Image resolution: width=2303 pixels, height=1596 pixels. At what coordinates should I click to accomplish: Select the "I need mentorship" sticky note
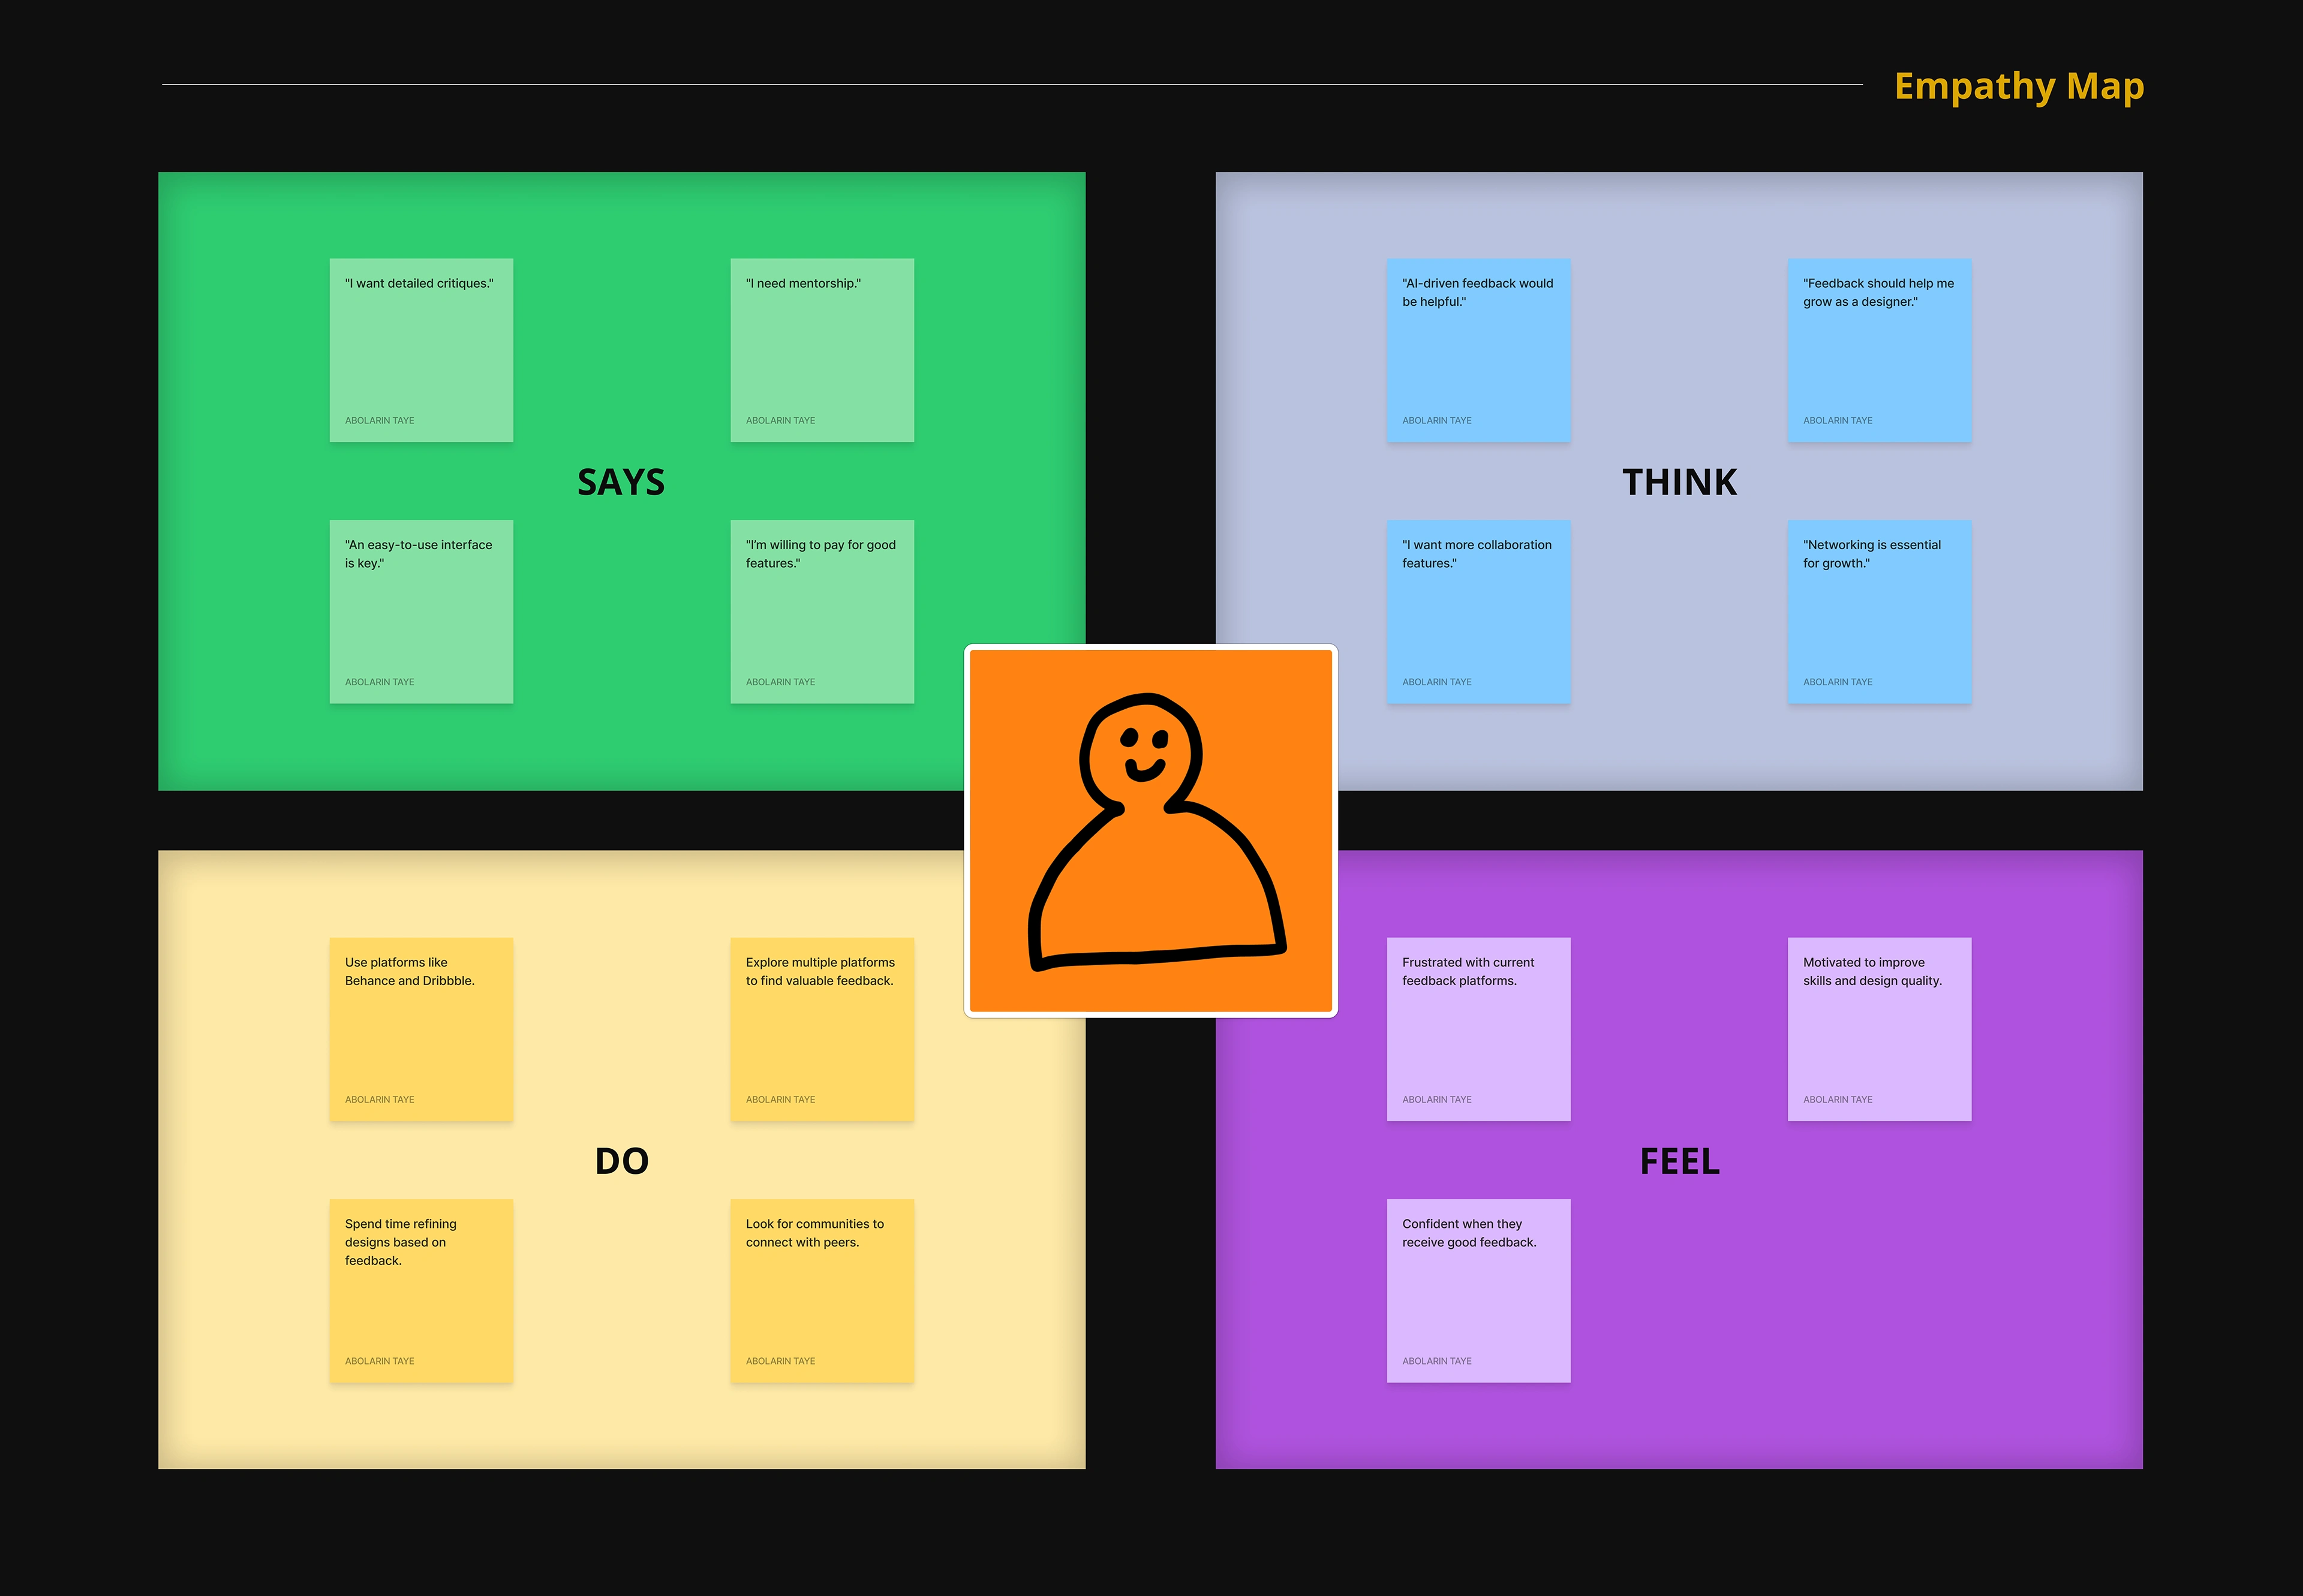coord(822,350)
